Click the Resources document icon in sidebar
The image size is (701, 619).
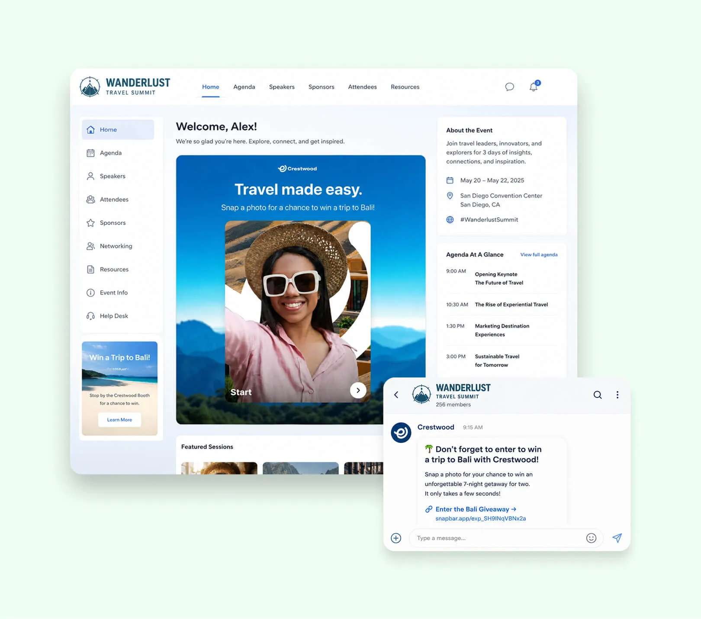(x=90, y=269)
